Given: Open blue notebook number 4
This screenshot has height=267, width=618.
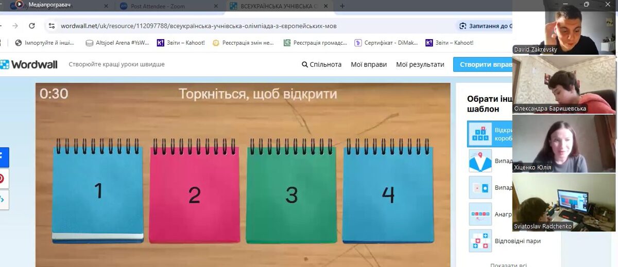Looking at the screenshot, I should (x=388, y=191).
